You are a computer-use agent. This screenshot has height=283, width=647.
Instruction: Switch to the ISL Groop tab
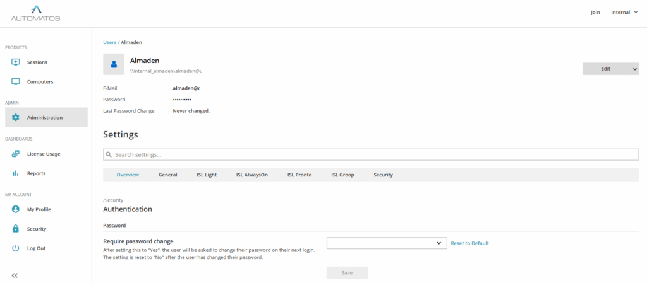(x=342, y=175)
